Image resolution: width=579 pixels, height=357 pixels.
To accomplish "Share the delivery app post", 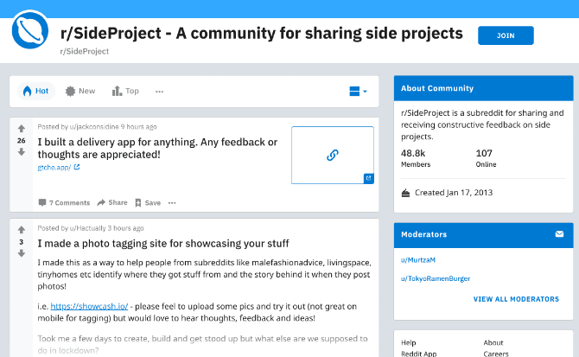I will tap(112, 202).
